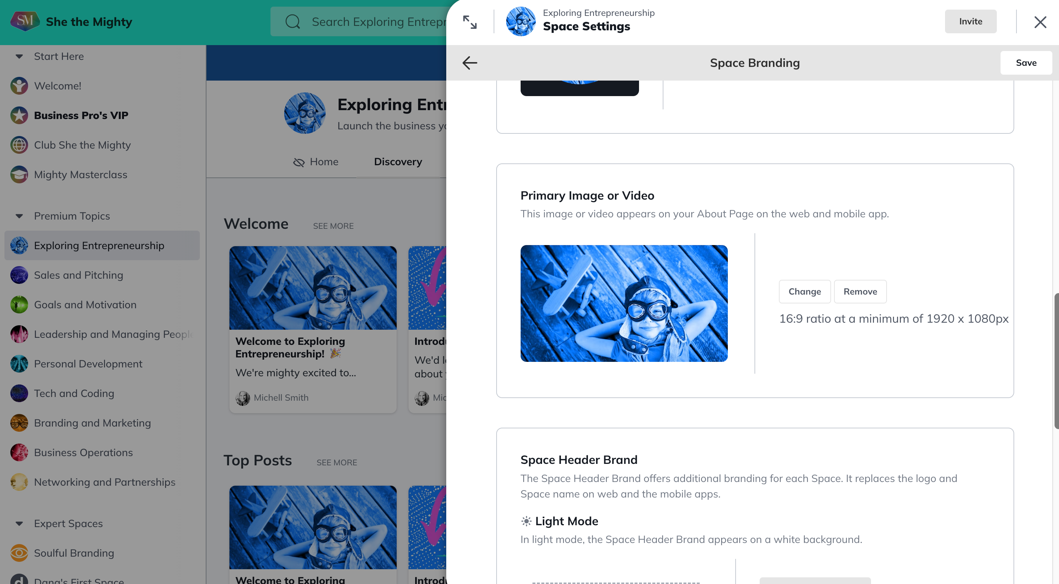Collapse the Premium Topics section

19,216
